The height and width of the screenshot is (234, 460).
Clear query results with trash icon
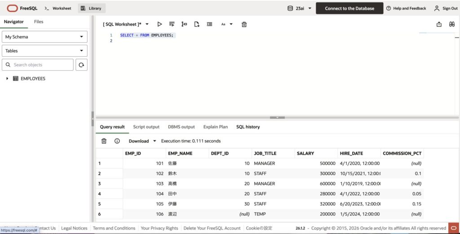[104, 141]
